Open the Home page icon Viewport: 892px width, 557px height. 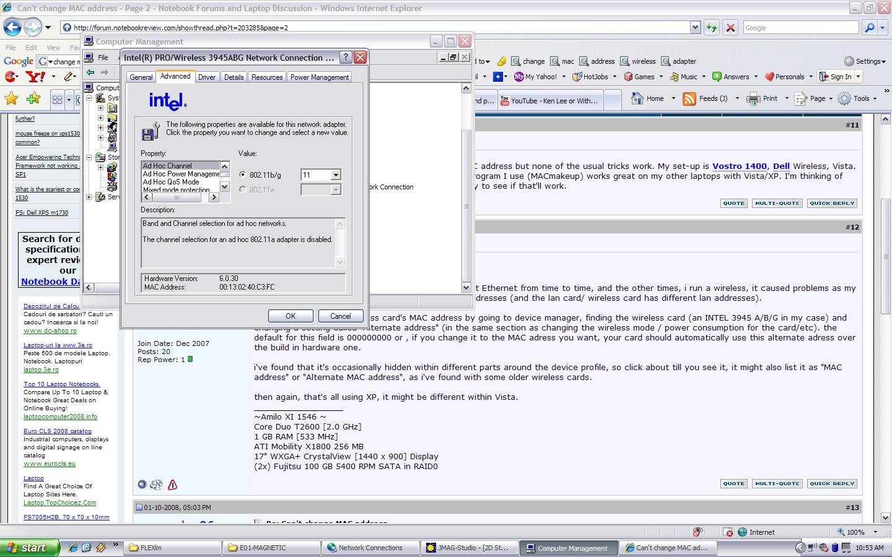tap(637, 98)
